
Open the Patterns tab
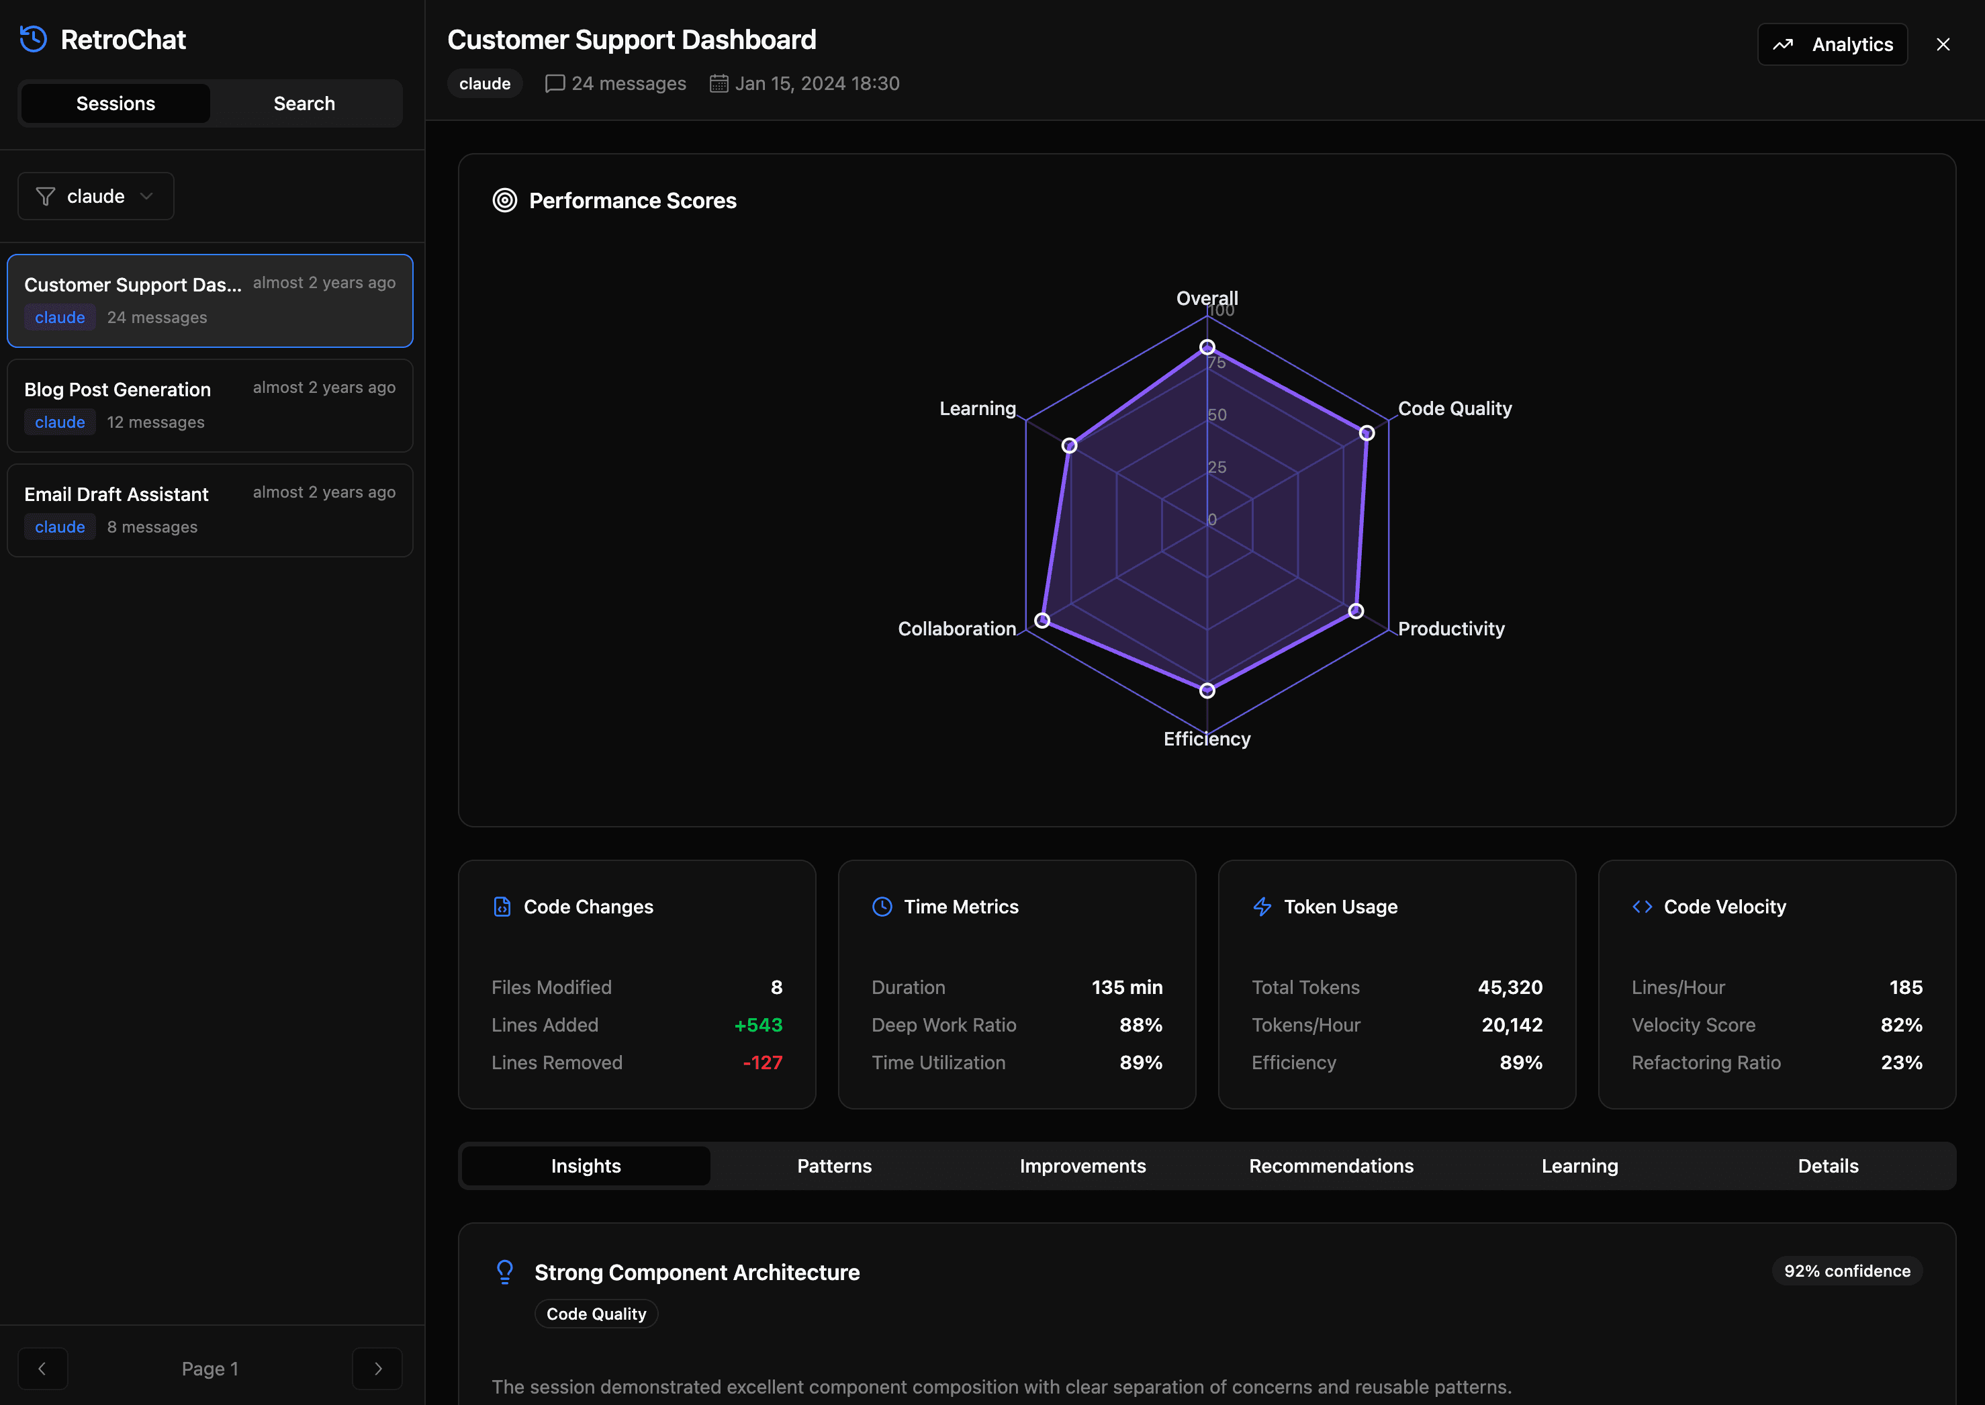point(834,1166)
